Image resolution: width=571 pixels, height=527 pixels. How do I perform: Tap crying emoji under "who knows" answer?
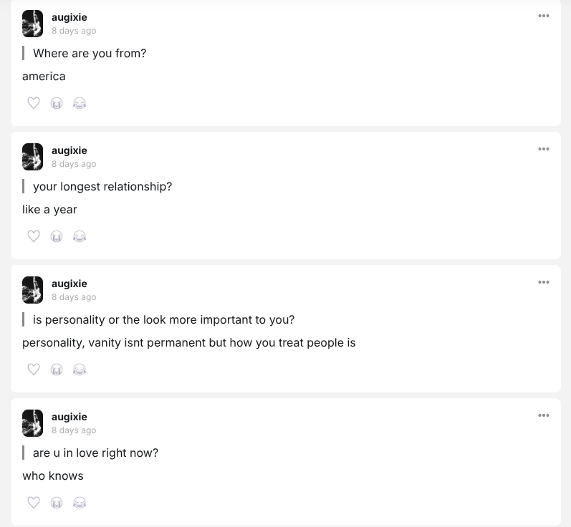[57, 503]
